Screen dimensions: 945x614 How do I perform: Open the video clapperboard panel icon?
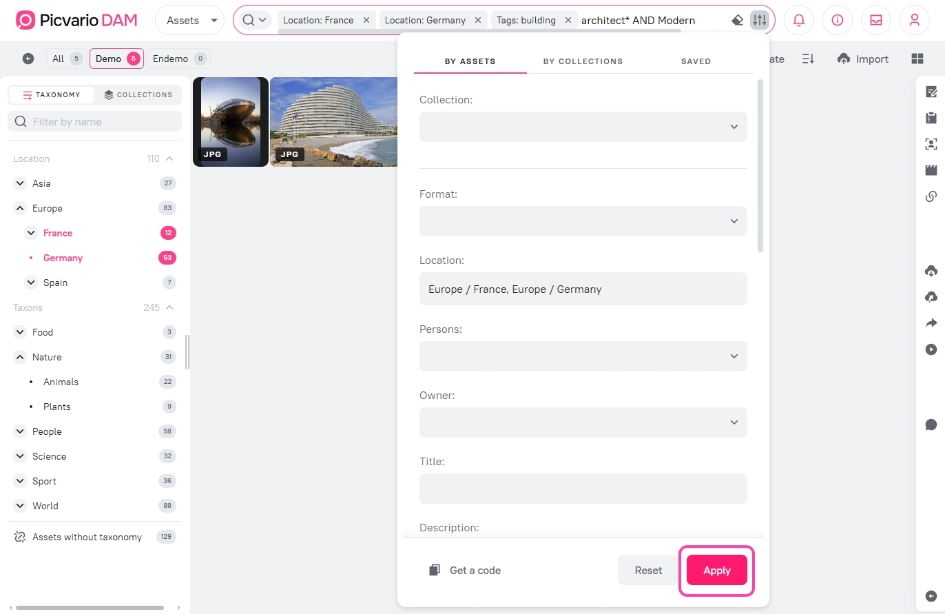click(x=931, y=170)
